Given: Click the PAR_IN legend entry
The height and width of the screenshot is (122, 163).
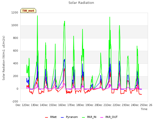Looking at the screenshot, I should 89,117.
